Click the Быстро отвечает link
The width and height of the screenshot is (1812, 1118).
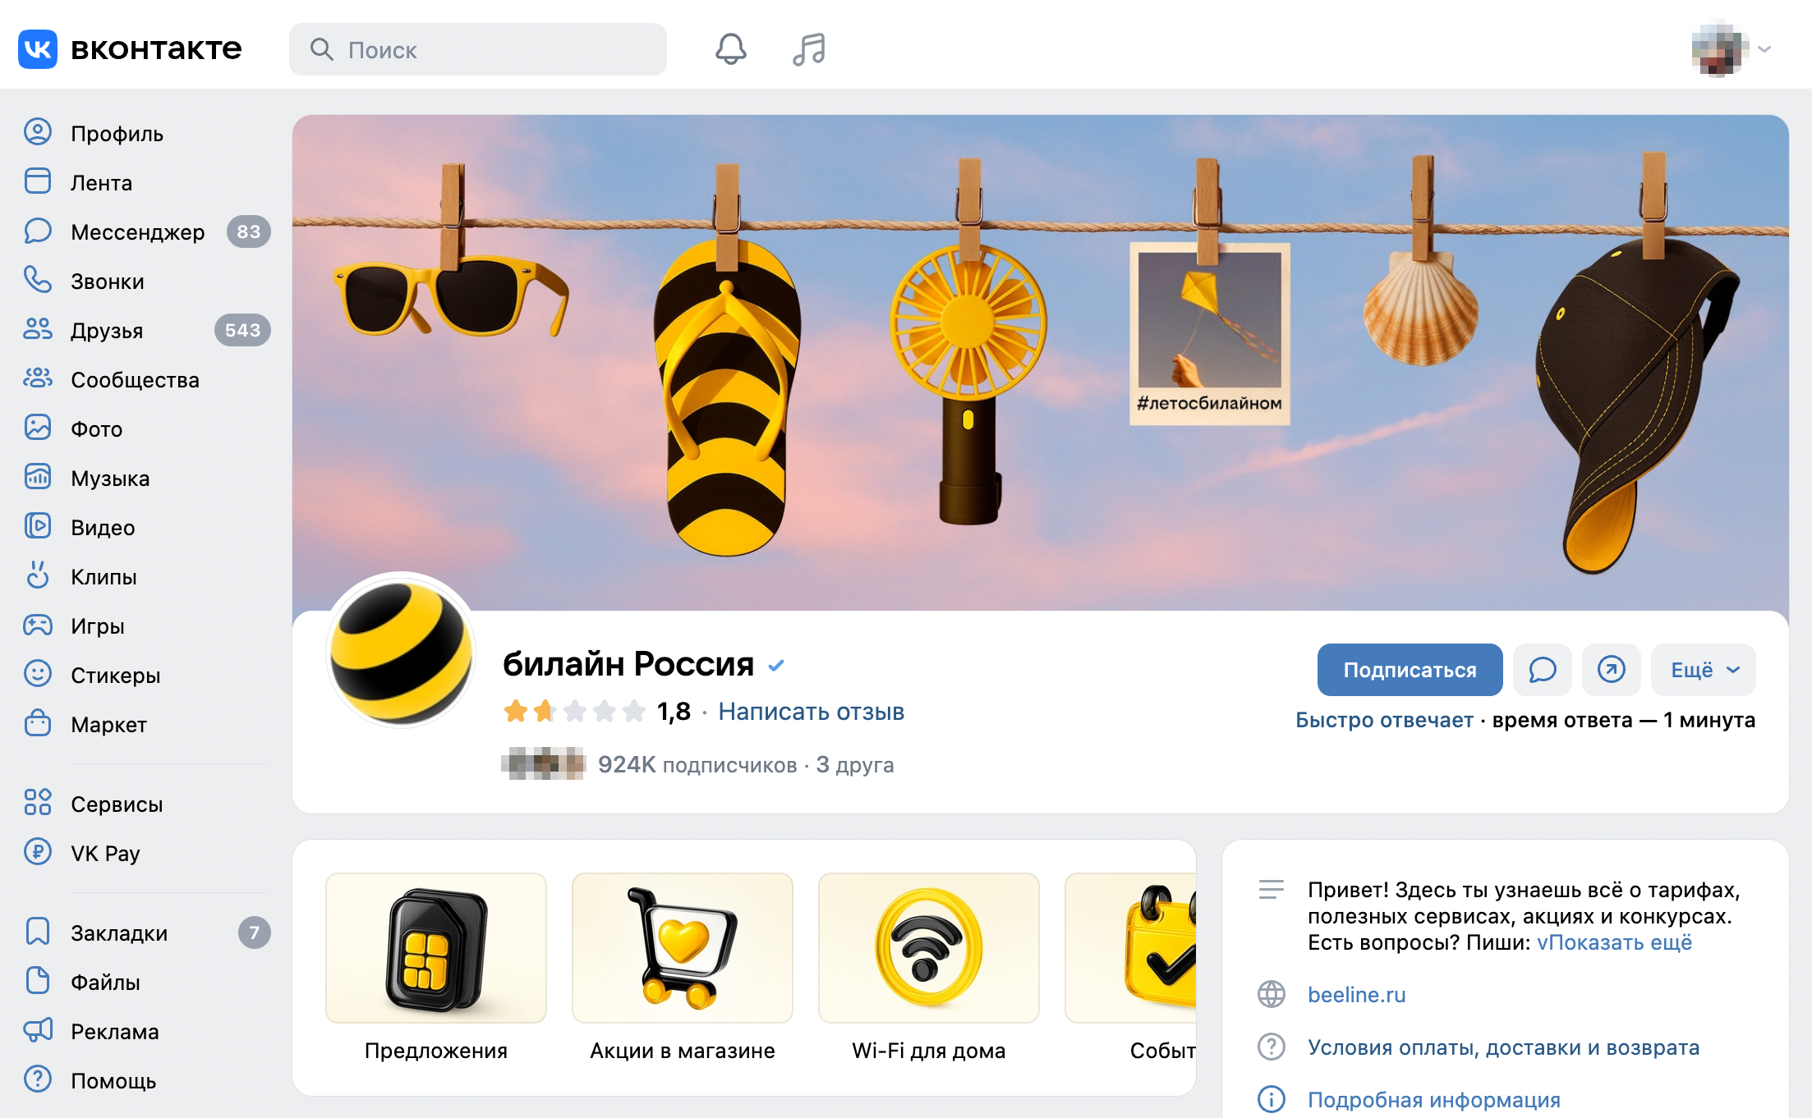click(x=1384, y=720)
